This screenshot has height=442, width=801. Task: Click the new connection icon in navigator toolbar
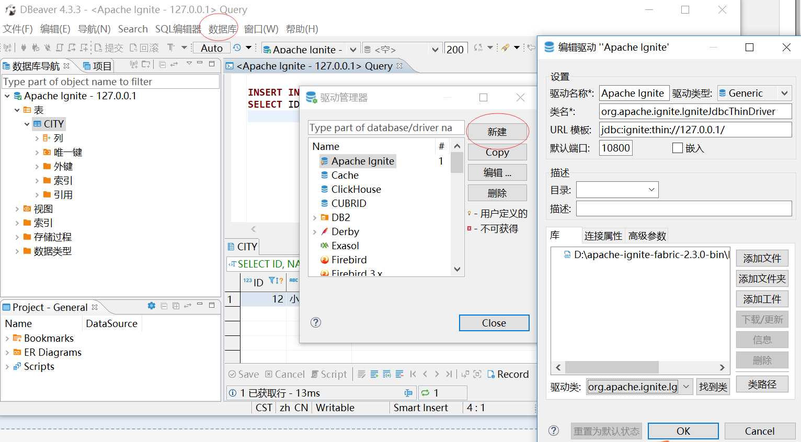pyautogui.click(x=134, y=65)
